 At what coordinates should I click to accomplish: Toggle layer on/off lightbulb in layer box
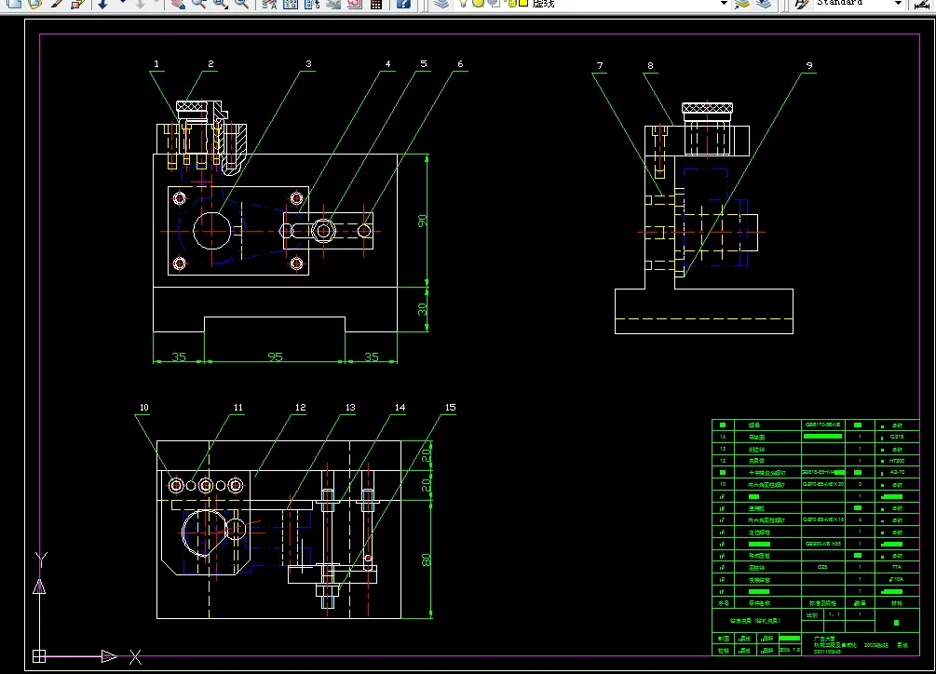point(463,3)
